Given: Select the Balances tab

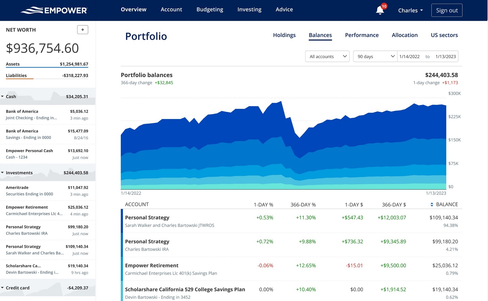Looking at the screenshot, I should pyautogui.click(x=320, y=35).
